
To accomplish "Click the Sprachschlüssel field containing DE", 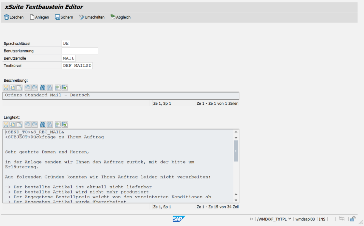I will [x=66, y=43].
